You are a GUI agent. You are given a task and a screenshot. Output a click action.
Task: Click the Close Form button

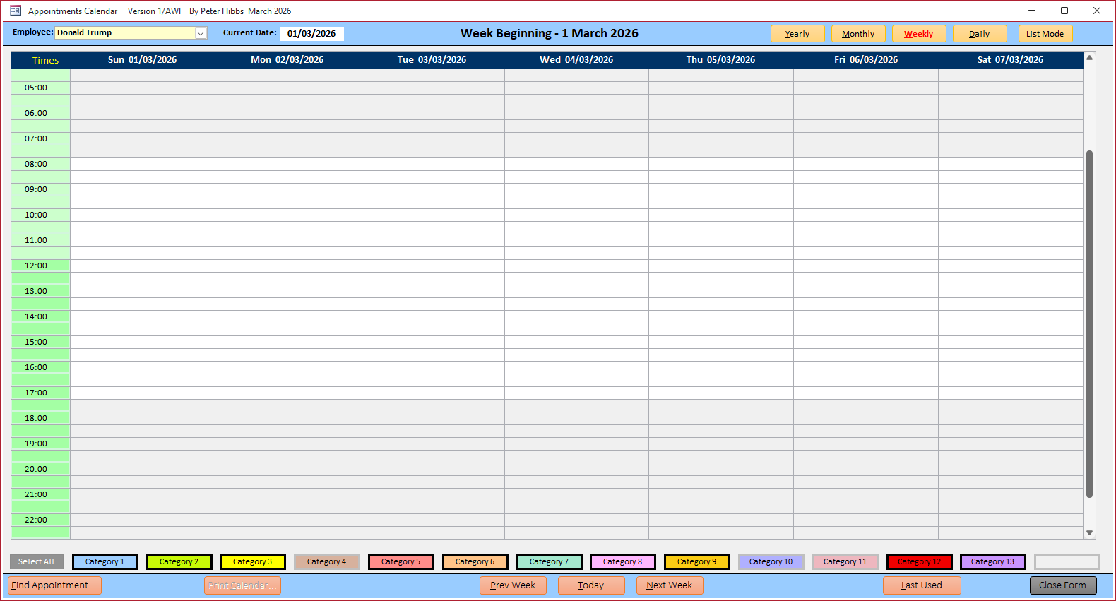tap(1063, 585)
